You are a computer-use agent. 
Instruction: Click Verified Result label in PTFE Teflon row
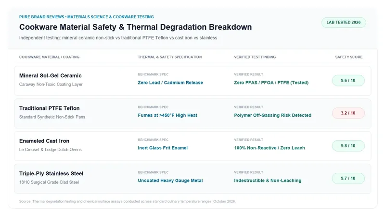pos(248,107)
